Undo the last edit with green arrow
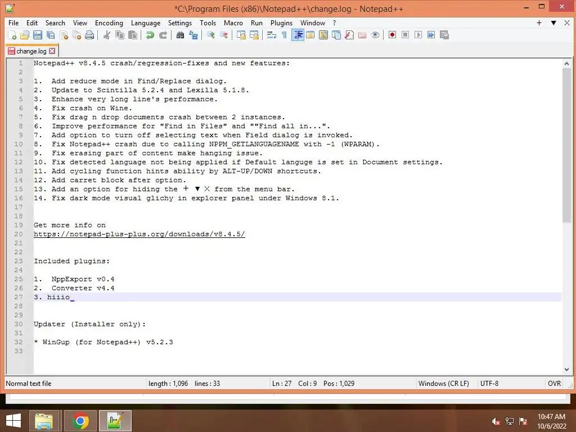 [x=150, y=35]
